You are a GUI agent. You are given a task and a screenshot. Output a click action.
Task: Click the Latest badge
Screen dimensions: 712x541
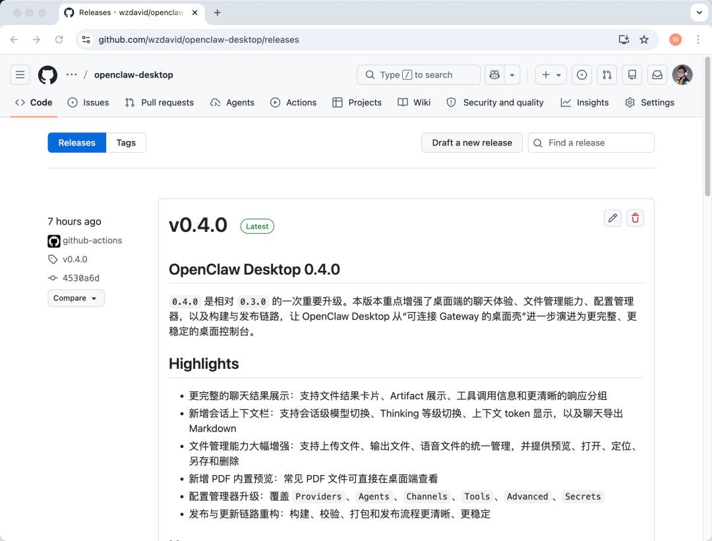tap(257, 227)
